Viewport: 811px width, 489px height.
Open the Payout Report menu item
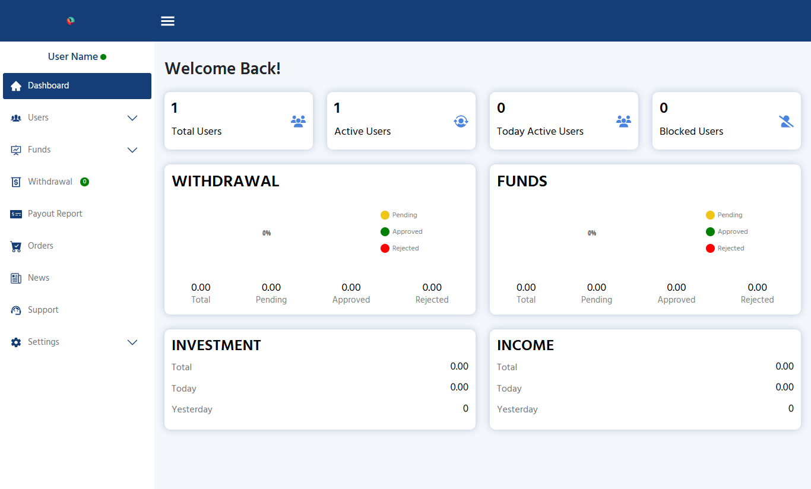(55, 214)
